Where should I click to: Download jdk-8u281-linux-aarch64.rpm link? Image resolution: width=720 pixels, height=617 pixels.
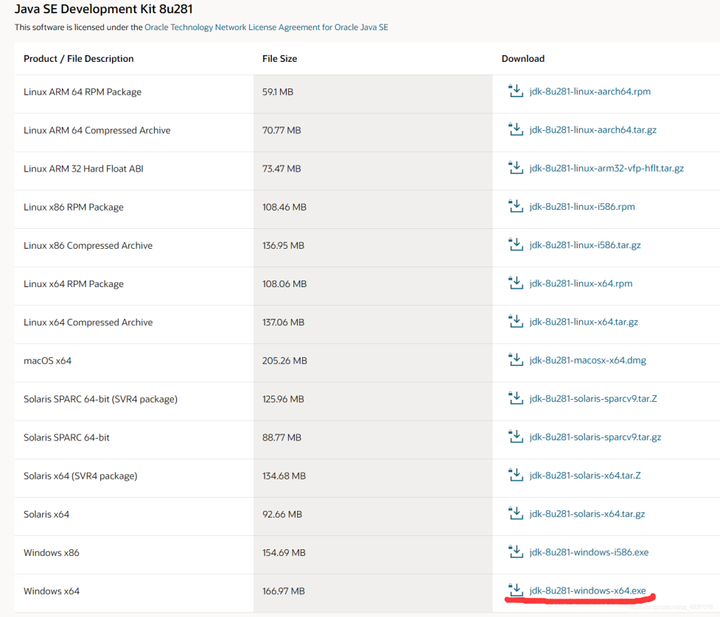pyautogui.click(x=590, y=91)
